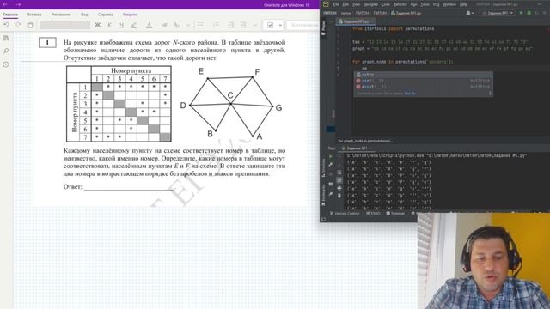Click the graph diagram with vertex C

231,104
